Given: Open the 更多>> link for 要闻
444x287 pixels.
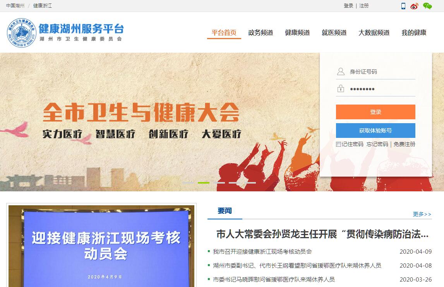Looking at the screenshot, I should tap(422, 214).
